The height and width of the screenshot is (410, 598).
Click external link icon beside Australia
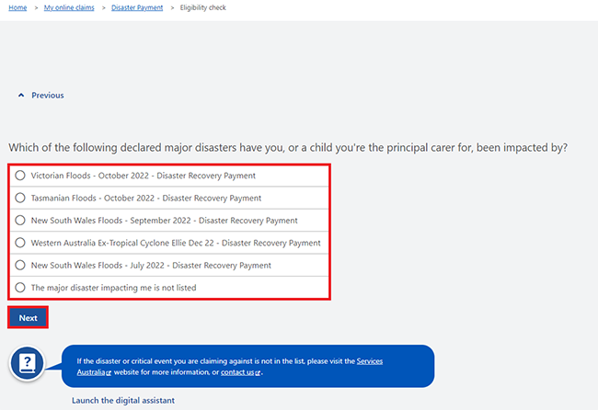[x=109, y=373]
